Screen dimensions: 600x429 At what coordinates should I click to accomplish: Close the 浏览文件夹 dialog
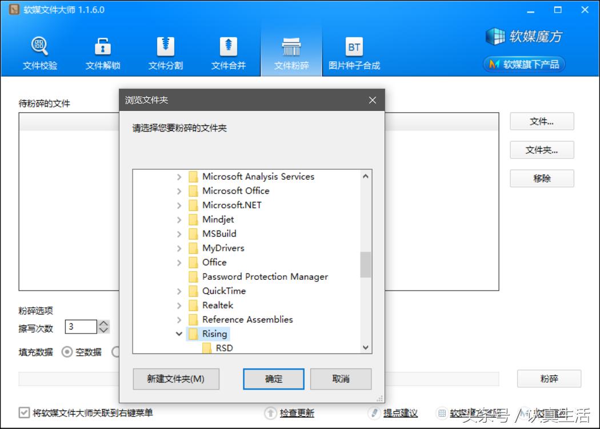(373, 100)
